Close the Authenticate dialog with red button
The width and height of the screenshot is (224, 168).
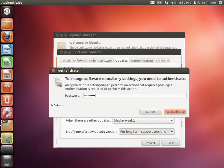tap(53, 71)
